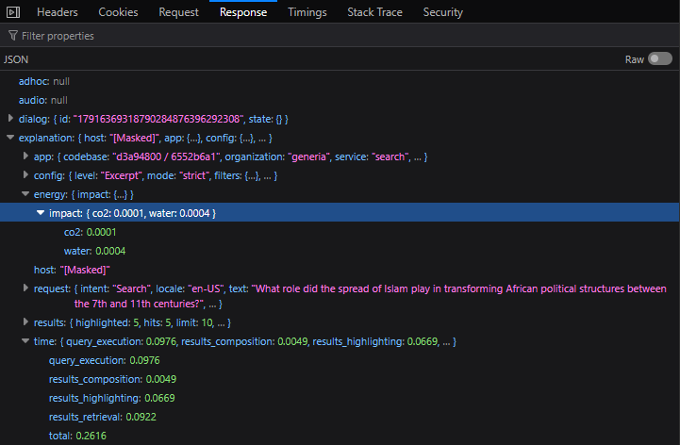Image resolution: width=680 pixels, height=445 pixels.
Task: Select the audio: null row
Action: [x=340, y=100]
